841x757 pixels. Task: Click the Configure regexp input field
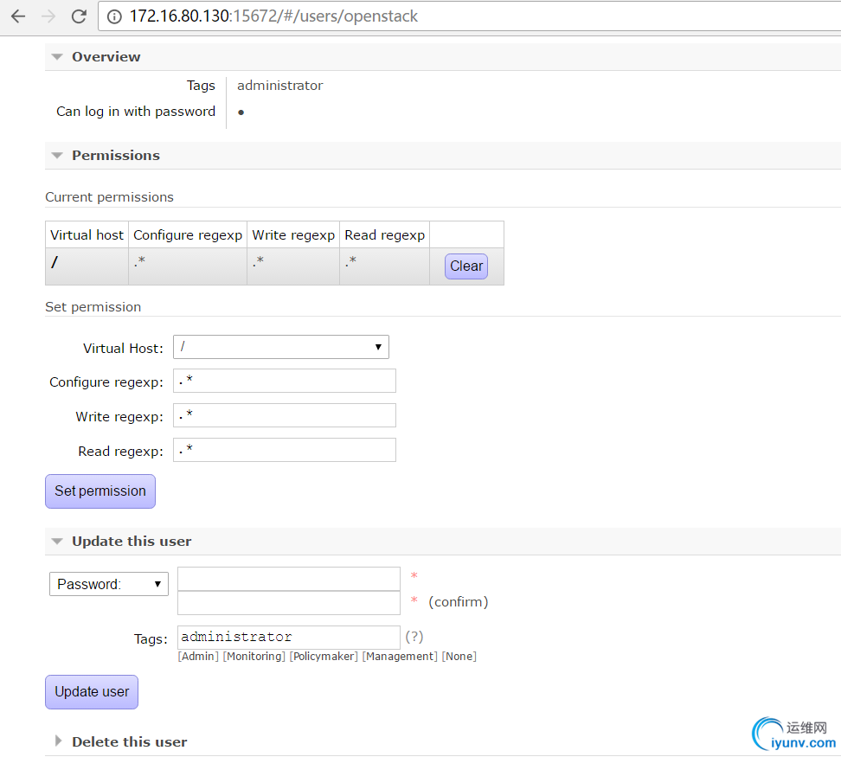tap(285, 382)
